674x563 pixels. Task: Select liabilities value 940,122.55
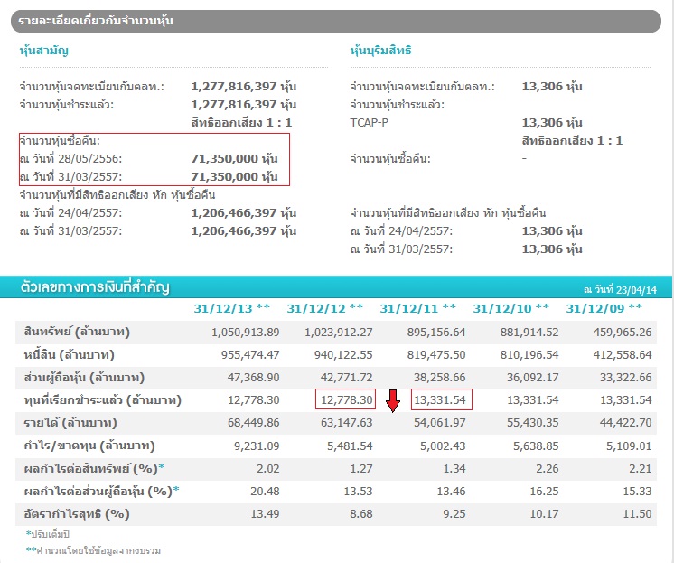pyautogui.click(x=343, y=355)
